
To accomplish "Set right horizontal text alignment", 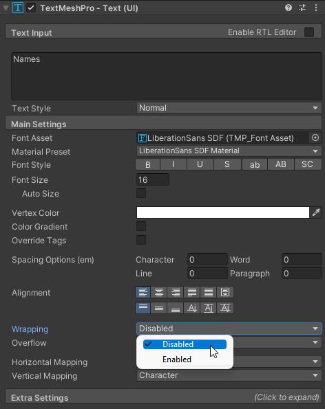I will (x=176, y=292).
